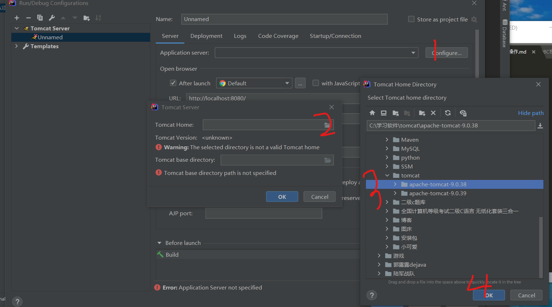Click the AJP port field

(x=264, y=213)
